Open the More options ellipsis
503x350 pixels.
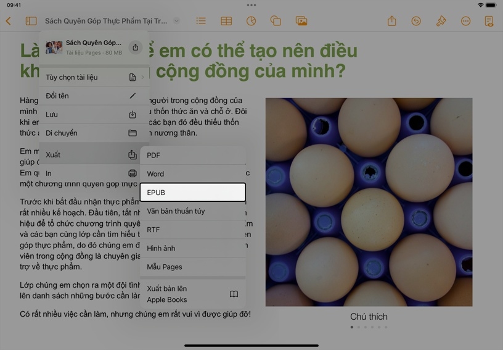(465, 21)
